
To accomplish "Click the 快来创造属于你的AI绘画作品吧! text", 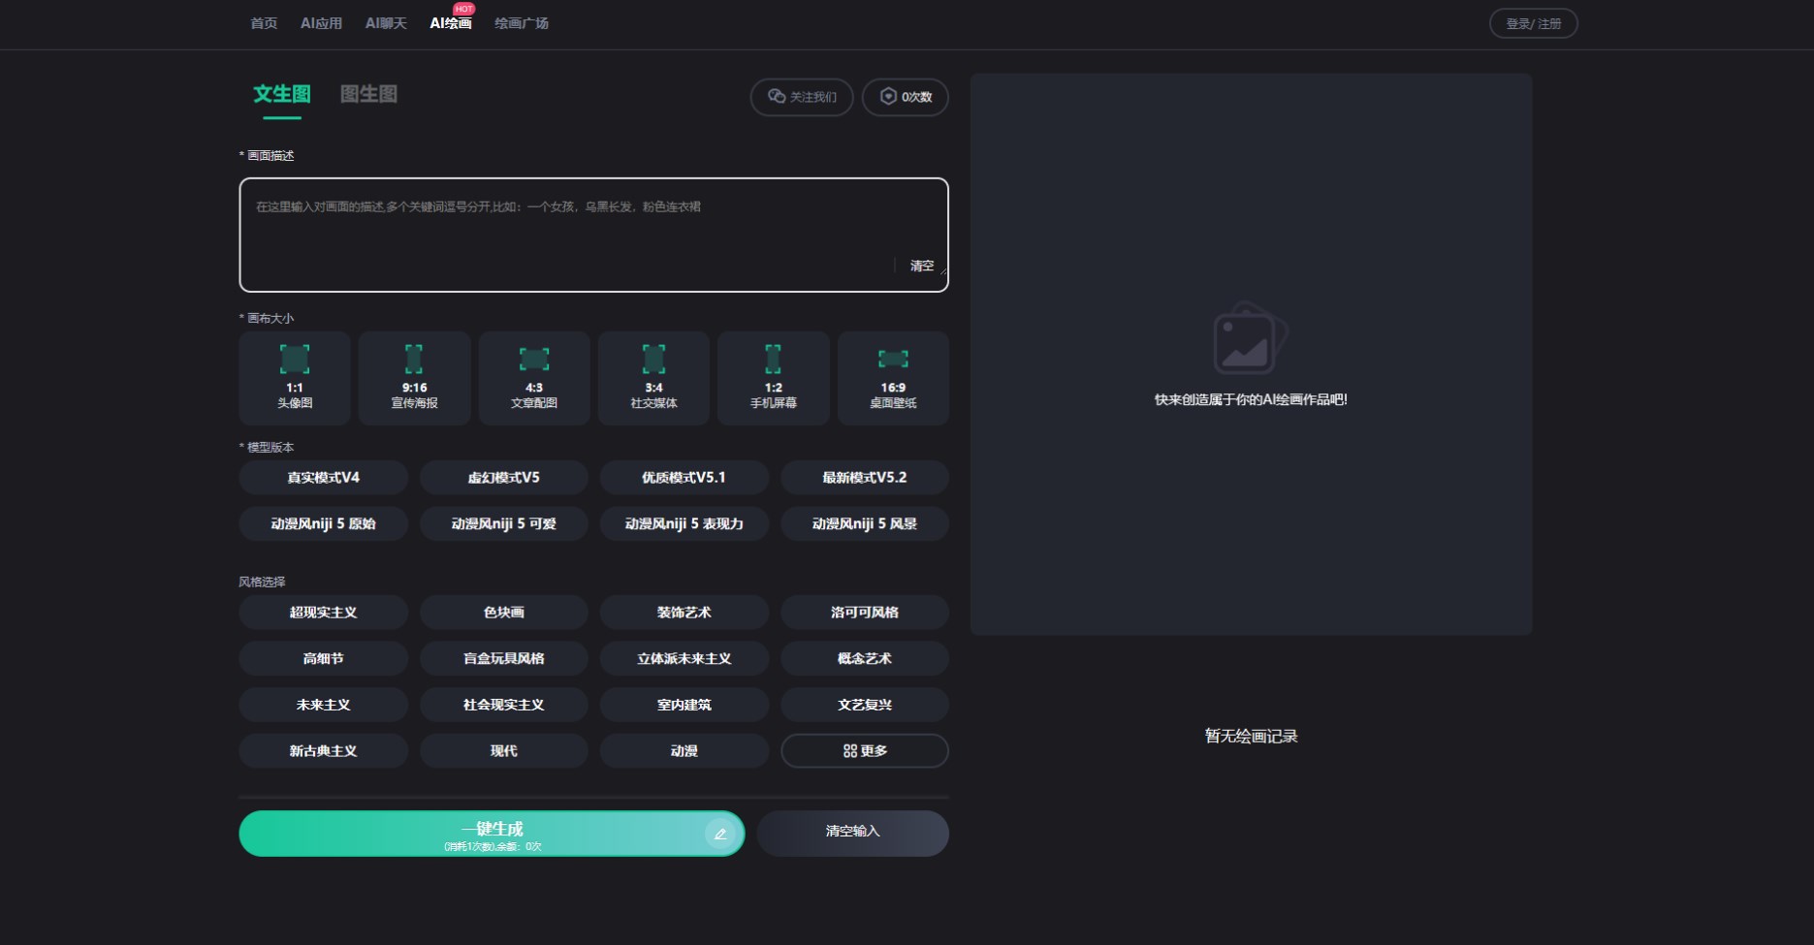I will [1251, 399].
